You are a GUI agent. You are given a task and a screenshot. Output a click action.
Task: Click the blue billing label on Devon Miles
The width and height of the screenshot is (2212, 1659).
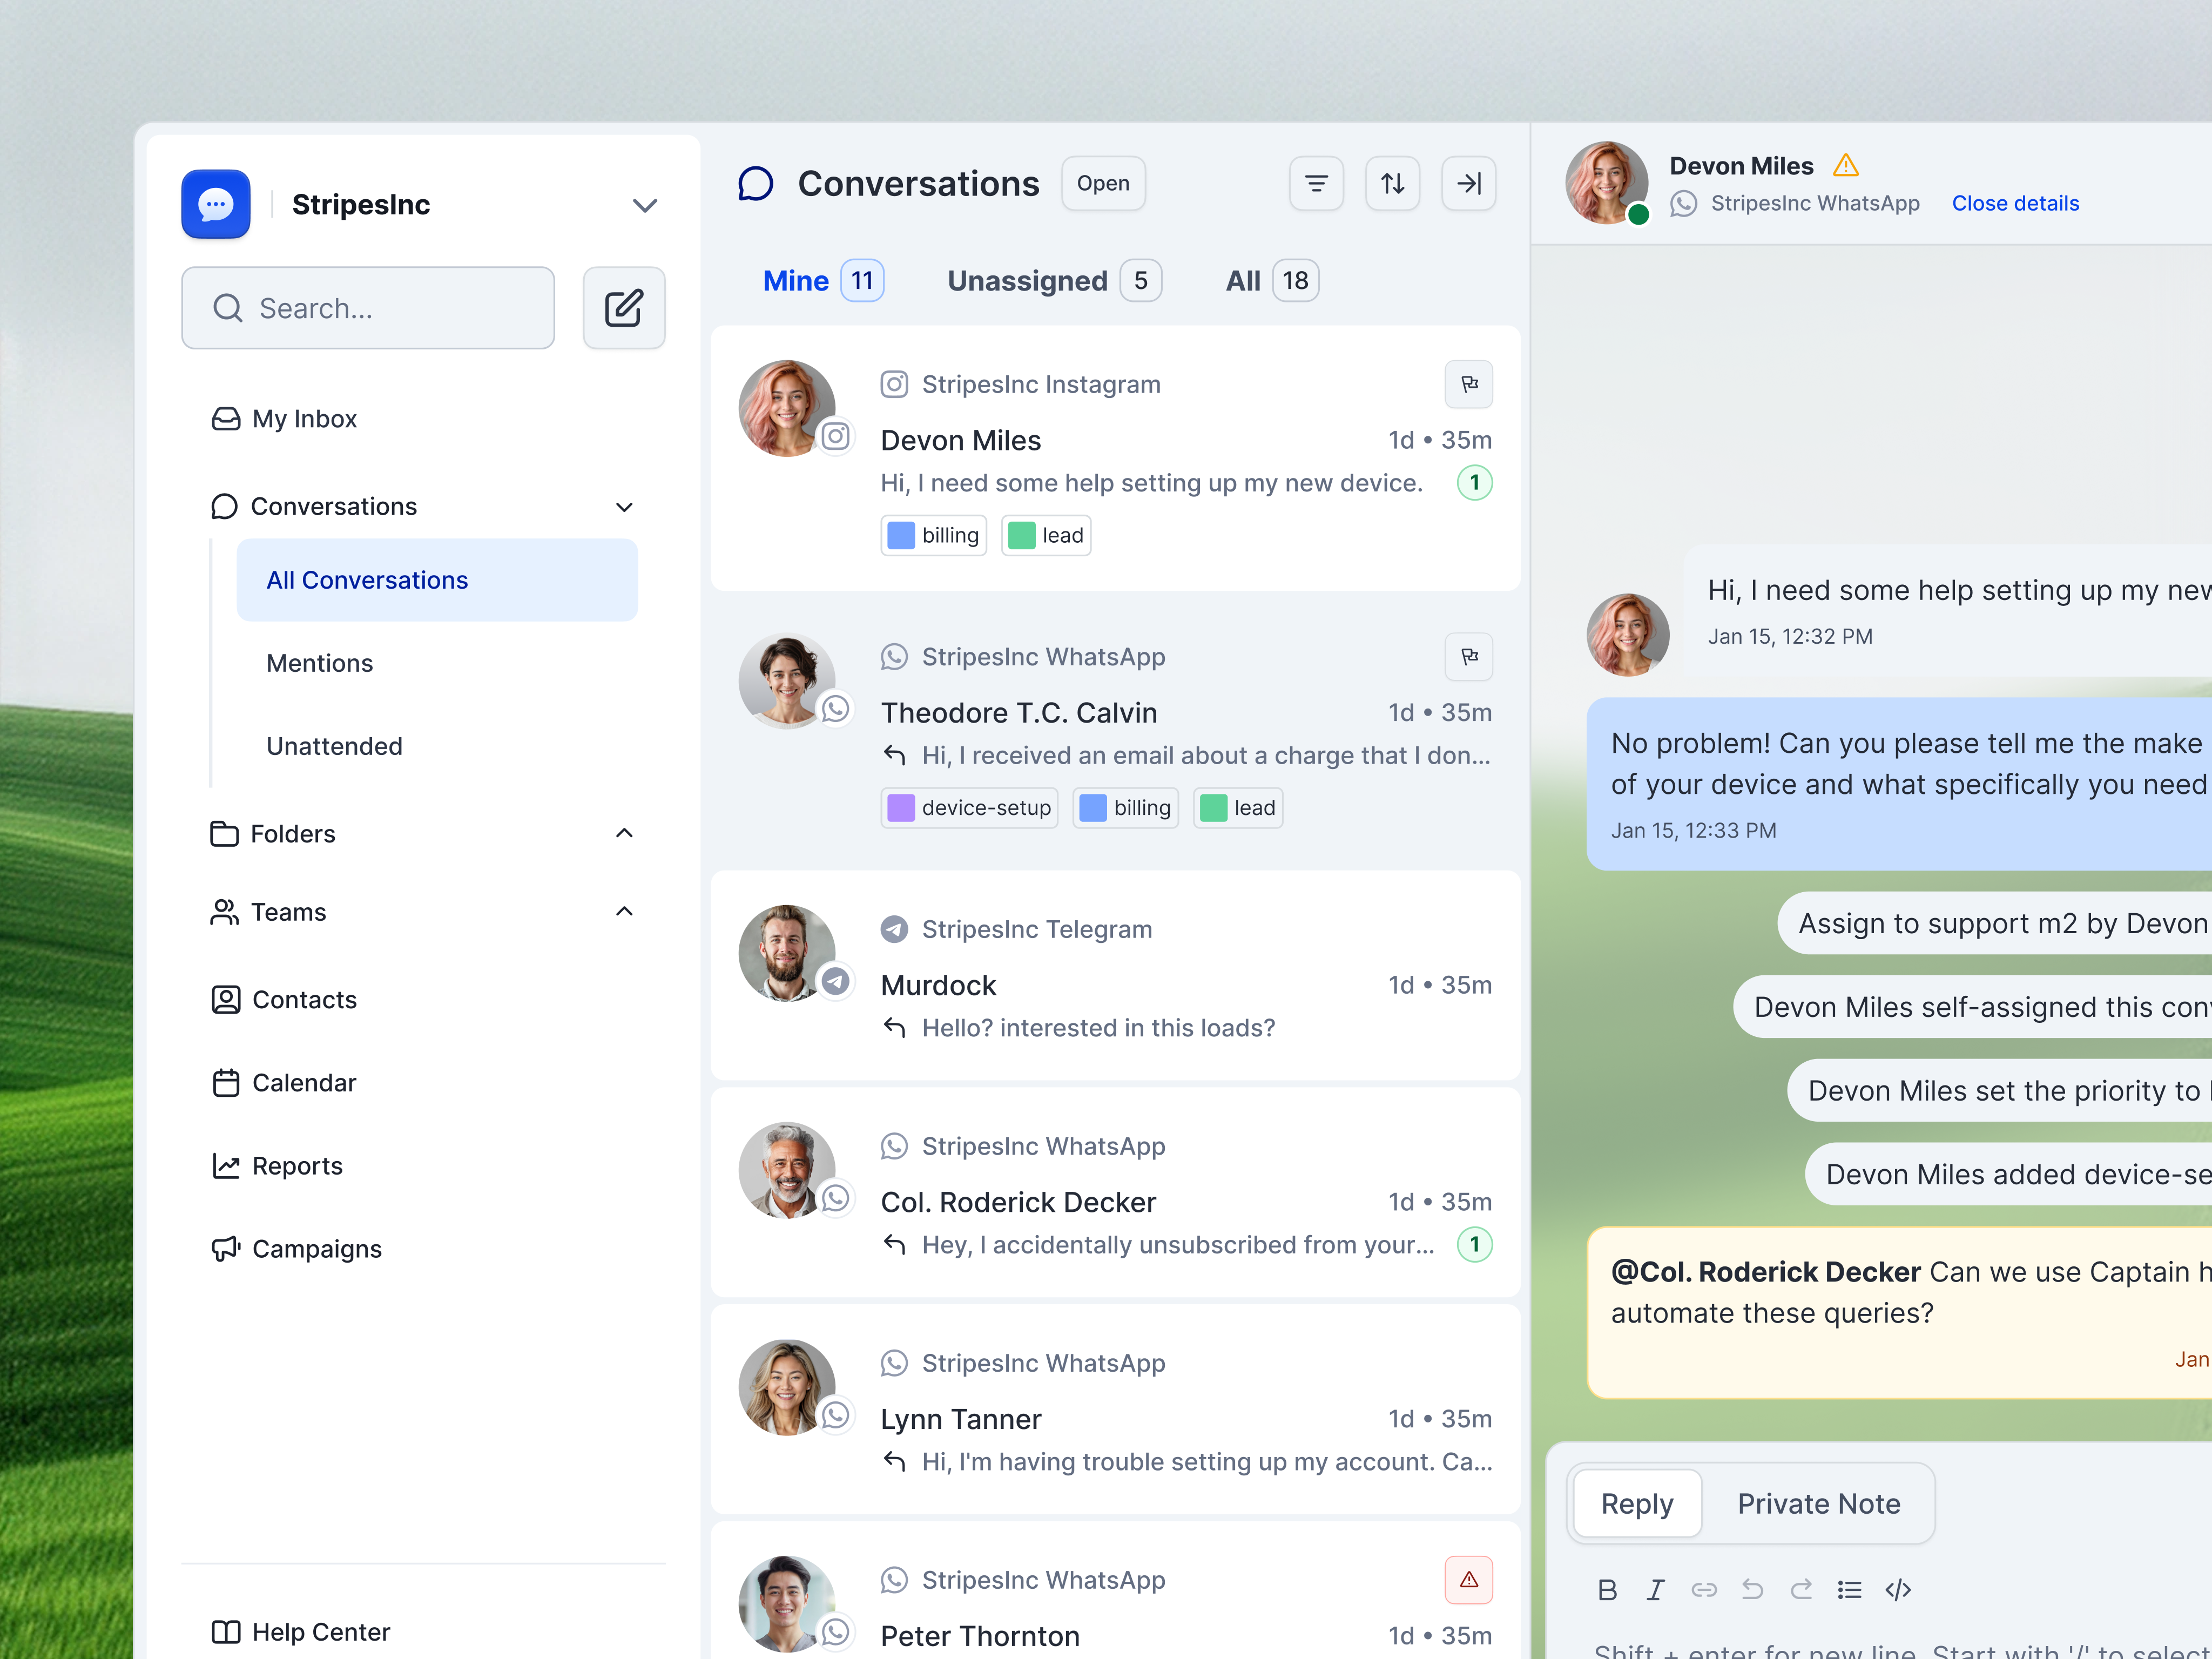(933, 535)
